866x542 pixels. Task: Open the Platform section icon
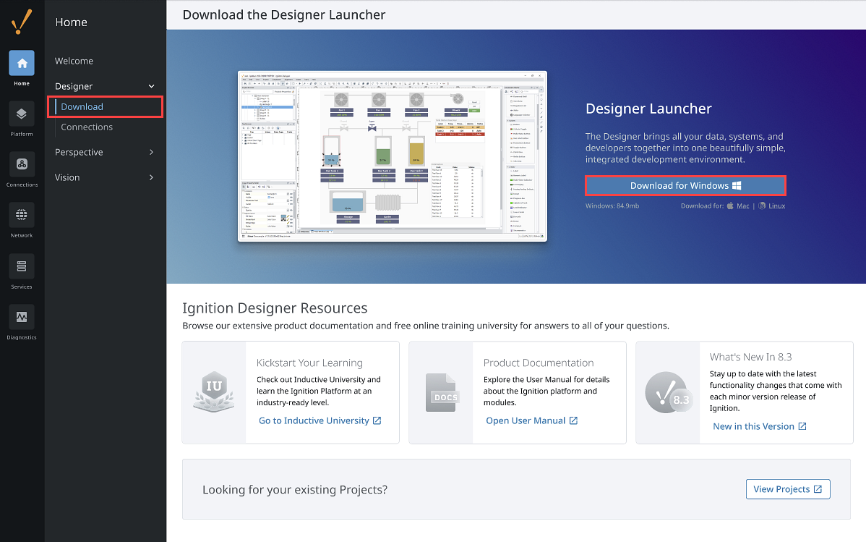pos(22,114)
